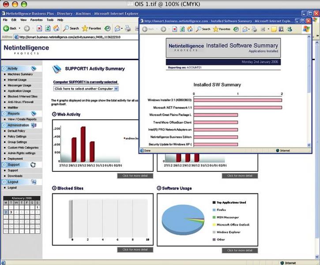Go to Blocked / Warned Sites
The height and width of the screenshot is (265, 320).
click(23, 96)
